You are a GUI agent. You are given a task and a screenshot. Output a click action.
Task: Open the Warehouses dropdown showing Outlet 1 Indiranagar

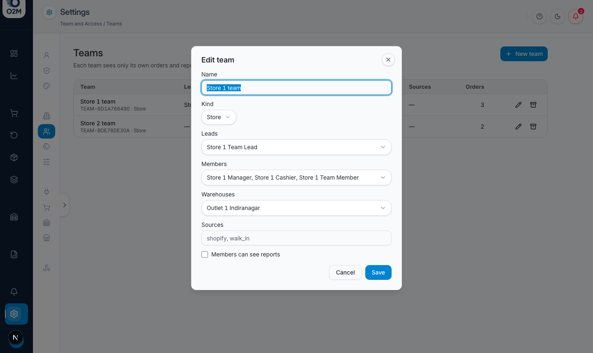296,208
